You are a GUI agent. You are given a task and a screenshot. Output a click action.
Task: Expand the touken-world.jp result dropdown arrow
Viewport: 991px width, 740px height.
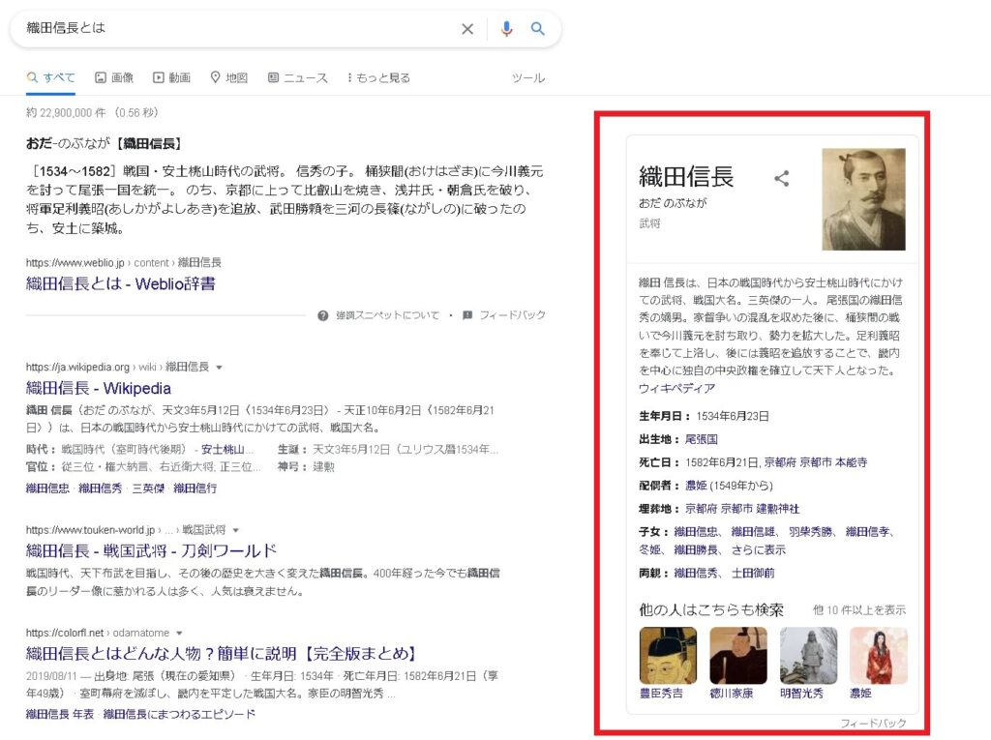(x=236, y=530)
